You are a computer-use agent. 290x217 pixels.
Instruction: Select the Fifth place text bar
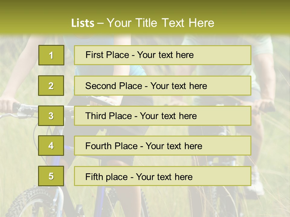point(163,176)
